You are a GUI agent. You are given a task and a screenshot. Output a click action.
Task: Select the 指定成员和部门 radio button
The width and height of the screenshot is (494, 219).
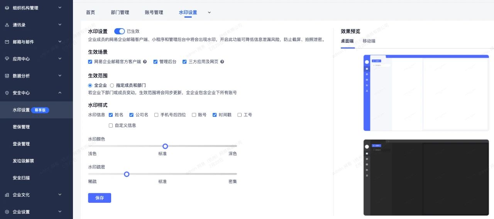pyautogui.click(x=112, y=85)
